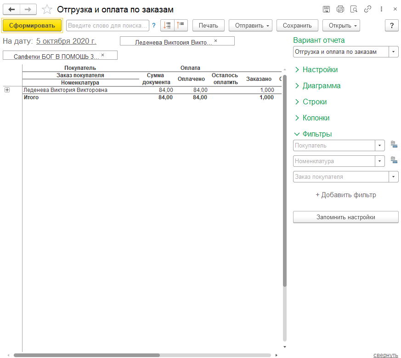Screen dimensions: 401x358
Task: Remove the Салфетки БОГ В ПОМОЩЬ chip
Action: (103, 55)
